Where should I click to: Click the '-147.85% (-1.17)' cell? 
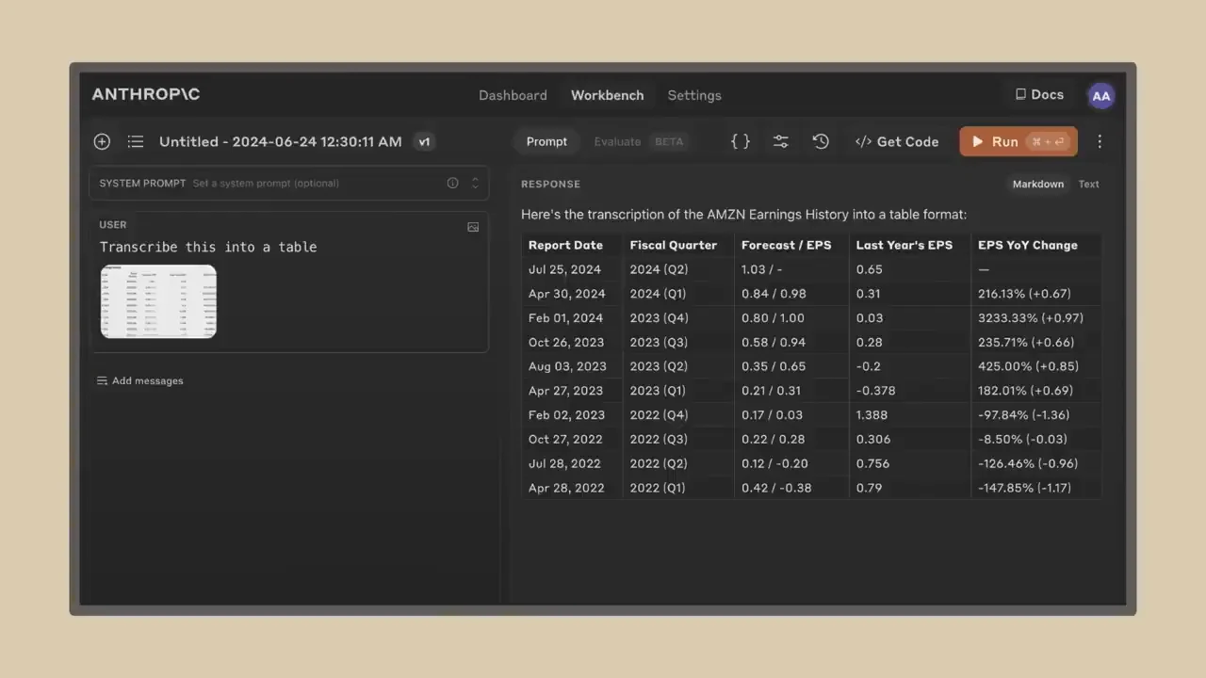click(1024, 488)
